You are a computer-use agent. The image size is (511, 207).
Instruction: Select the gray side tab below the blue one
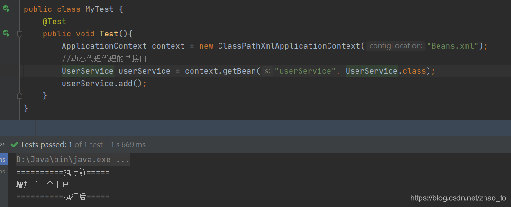[x=3, y=172]
